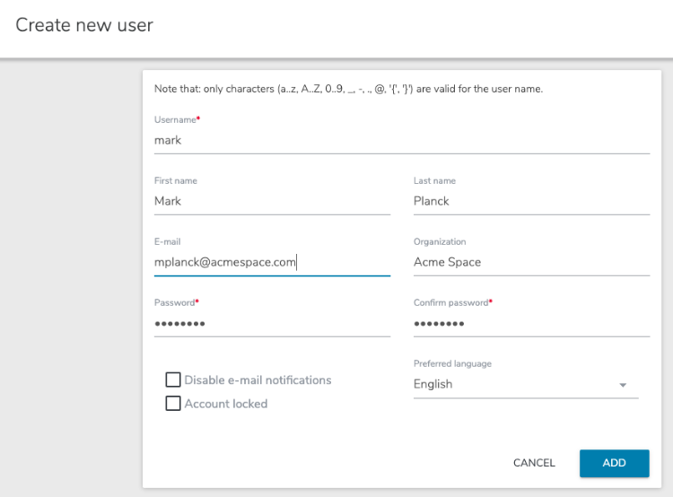Click the Password label above the field
The height and width of the screenshot is (497, 673).
pyautogui.click(x=175, y=302)
